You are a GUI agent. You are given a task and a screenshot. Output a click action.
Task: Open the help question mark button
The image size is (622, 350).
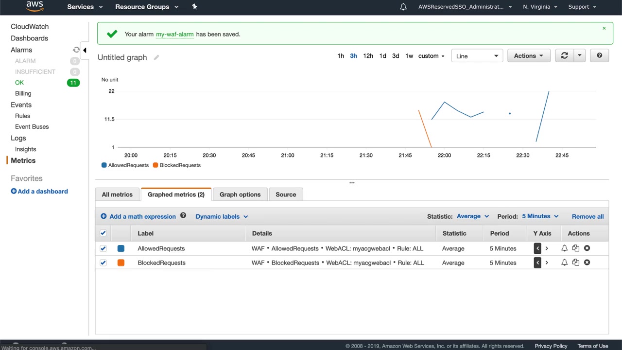pos(599,56)
